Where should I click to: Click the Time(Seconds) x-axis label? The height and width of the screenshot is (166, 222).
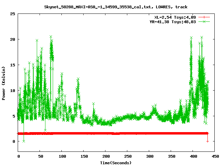116,163
